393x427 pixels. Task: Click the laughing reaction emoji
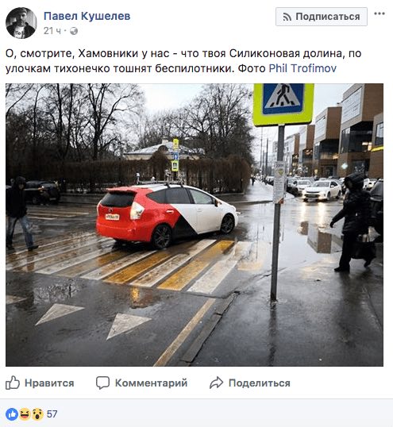[25, 414]
